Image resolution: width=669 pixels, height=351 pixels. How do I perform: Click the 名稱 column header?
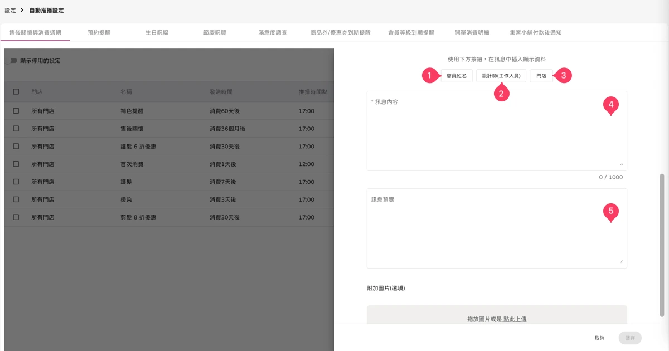coord(126,92)
